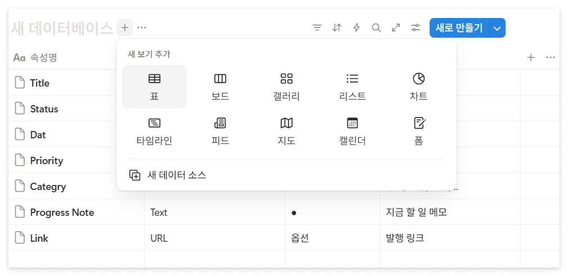
Task: Open the three-dot menu beside database title
Action: pos(142,28)
